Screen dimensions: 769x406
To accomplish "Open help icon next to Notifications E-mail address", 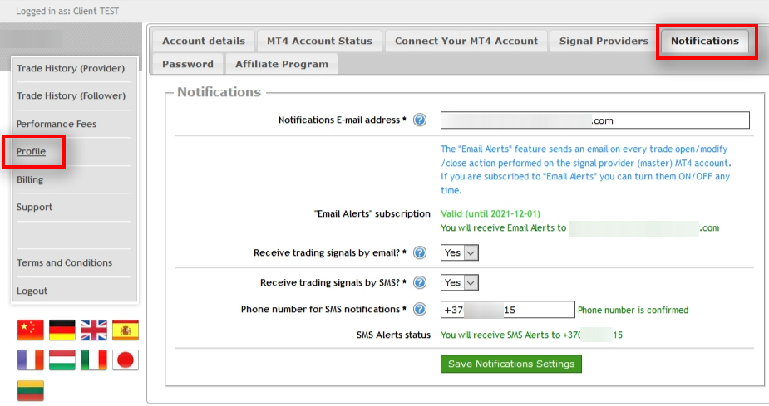I will [420, 120].
